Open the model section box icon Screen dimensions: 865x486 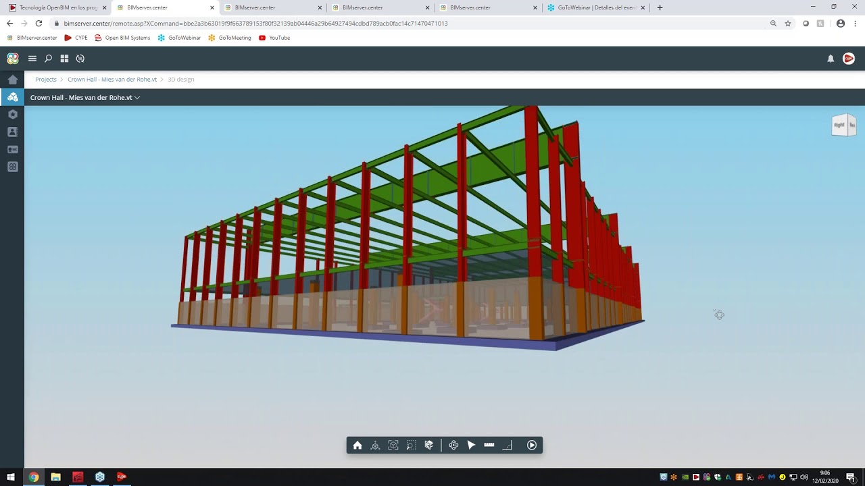tap(428, 446)
